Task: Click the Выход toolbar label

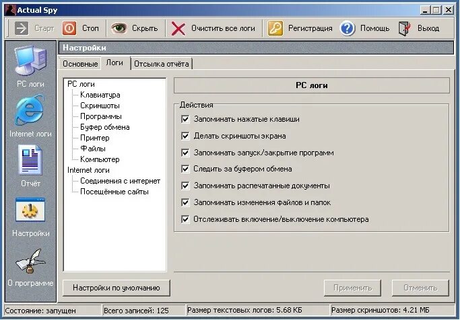Action: (x=428, y=28)
